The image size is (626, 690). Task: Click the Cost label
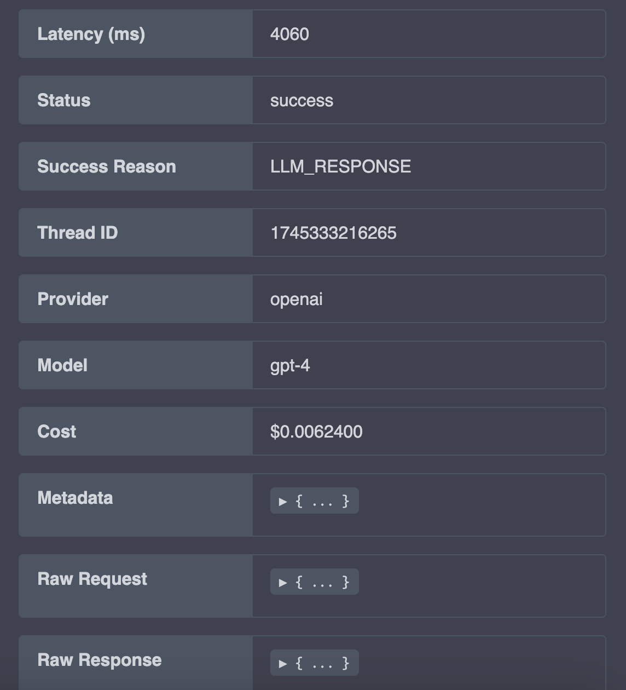57,432
